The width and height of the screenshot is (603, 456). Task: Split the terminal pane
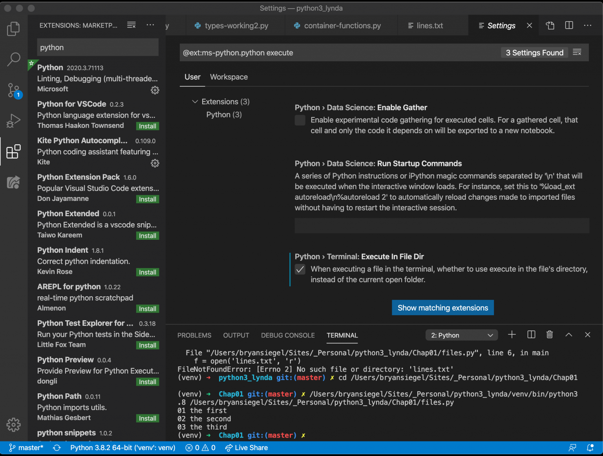tap(531, 335)
